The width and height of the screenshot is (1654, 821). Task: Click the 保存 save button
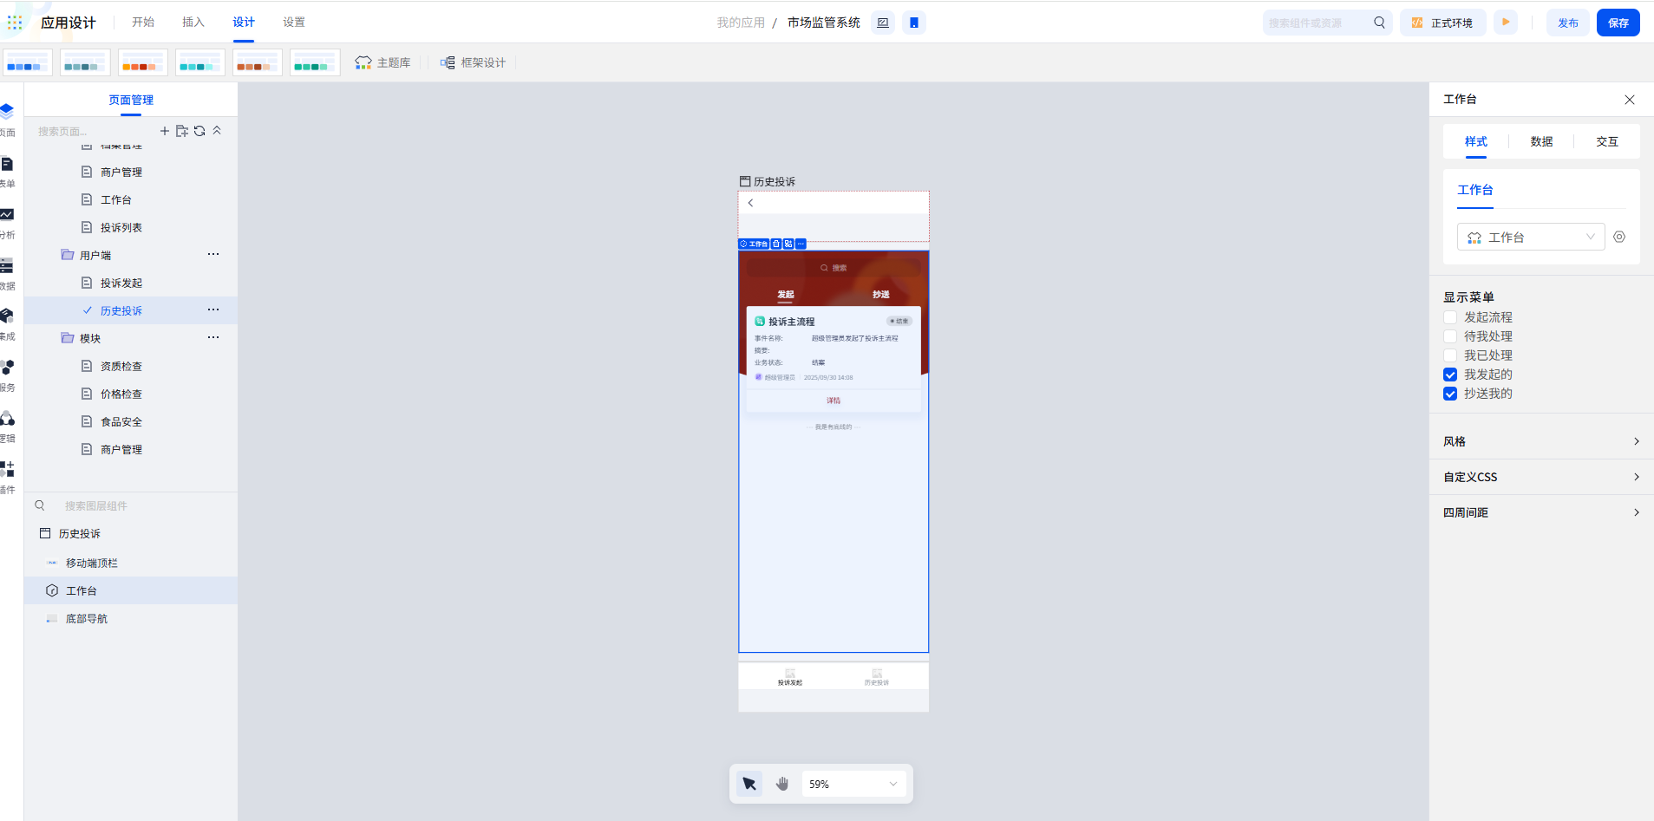coord(1618,23)
